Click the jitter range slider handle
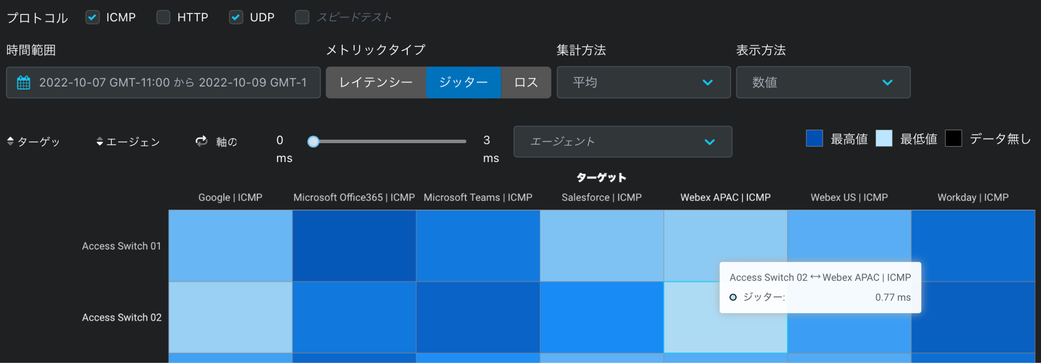1041x363 pixels. click(x=313, y=141)
